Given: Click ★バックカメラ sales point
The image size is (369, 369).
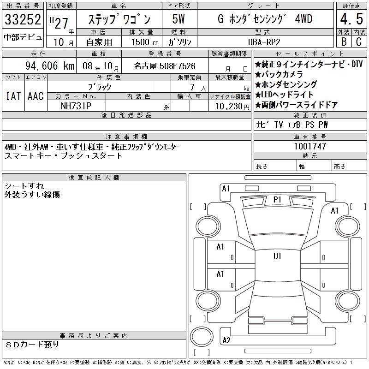Looking at the screenshot, I should pyautogui.click(x=279, y=74).
